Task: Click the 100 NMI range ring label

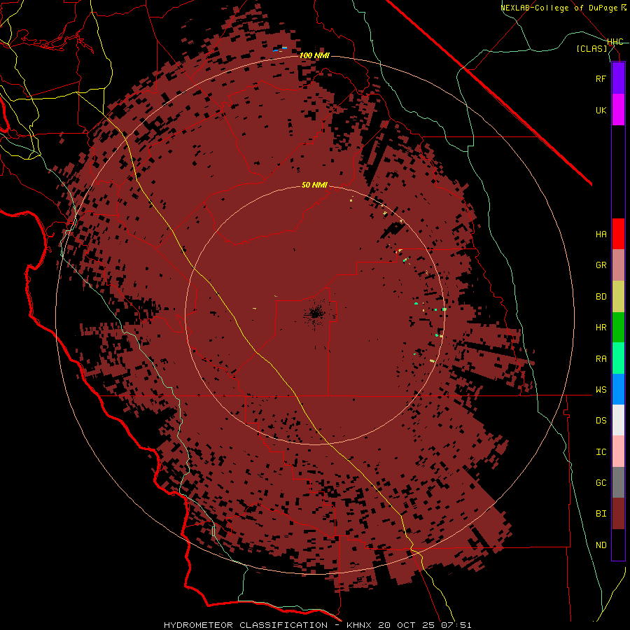Action: pyautogui.click(x=314, y=55)
